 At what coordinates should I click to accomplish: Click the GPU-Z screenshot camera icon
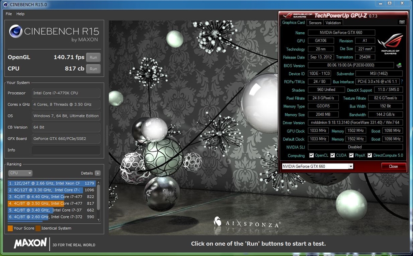coord(402,22)
